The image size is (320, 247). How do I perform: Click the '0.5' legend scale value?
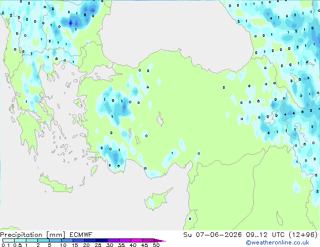(18, 245)
